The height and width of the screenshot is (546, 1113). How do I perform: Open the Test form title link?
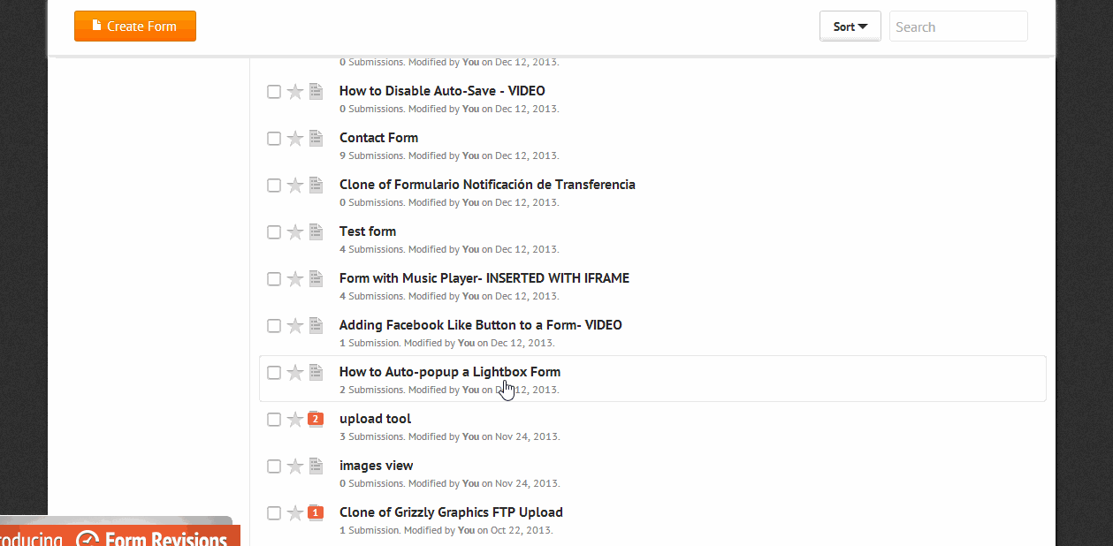[368, 231]
